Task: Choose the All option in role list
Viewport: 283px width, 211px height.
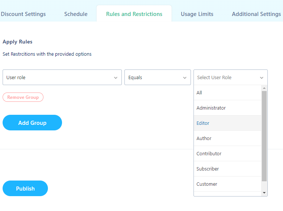Action: 228,92
